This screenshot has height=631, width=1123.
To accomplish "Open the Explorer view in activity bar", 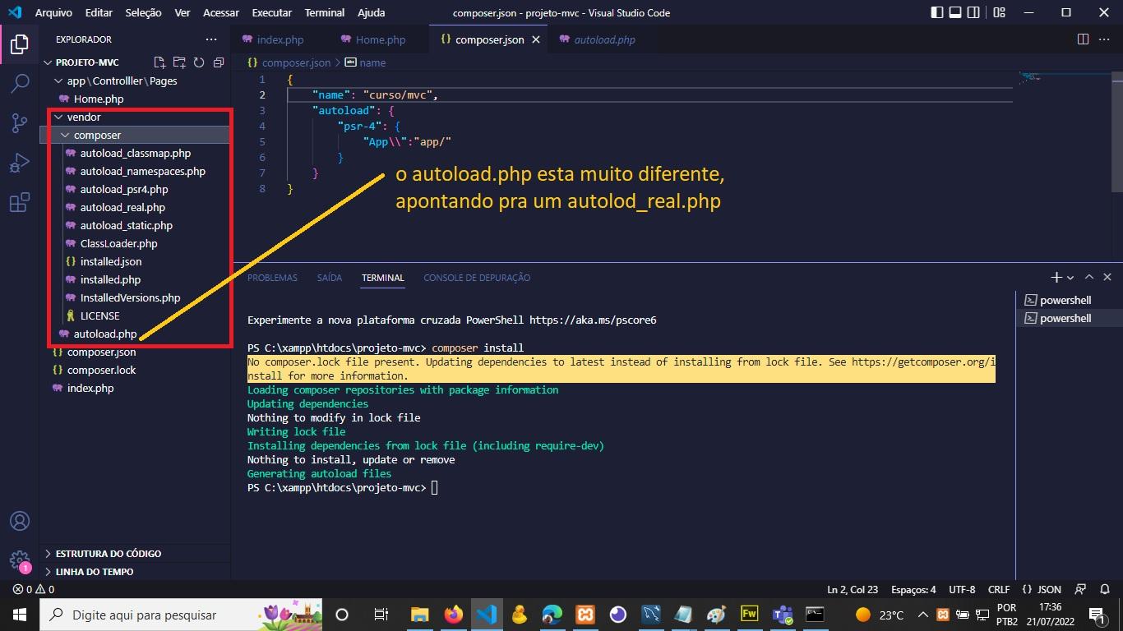I will coord(20,44).
